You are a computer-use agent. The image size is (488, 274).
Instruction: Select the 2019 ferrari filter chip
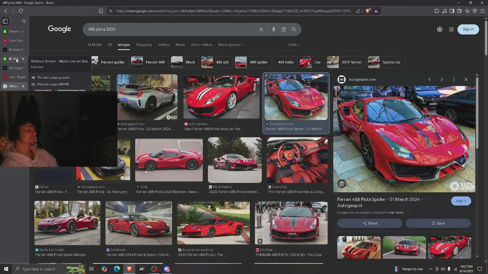point(346,62)
